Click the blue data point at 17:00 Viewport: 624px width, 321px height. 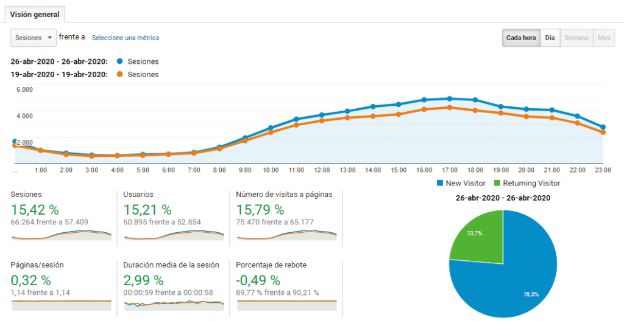point(450,98)
